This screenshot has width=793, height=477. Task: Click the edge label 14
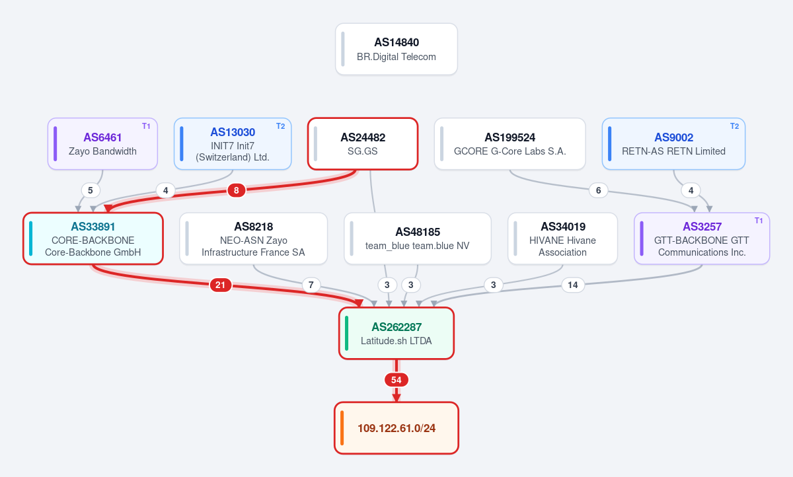pos(573,285)
